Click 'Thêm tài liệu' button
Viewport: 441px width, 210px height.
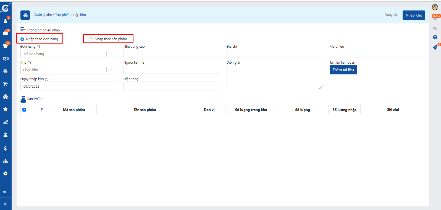tap(343, 70)
